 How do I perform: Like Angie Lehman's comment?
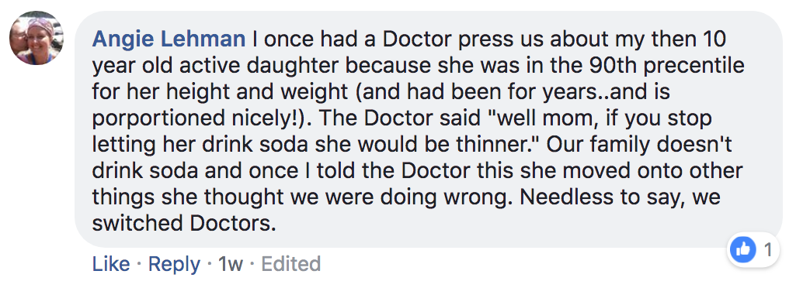pyautogui.click(x=110, y=264)
